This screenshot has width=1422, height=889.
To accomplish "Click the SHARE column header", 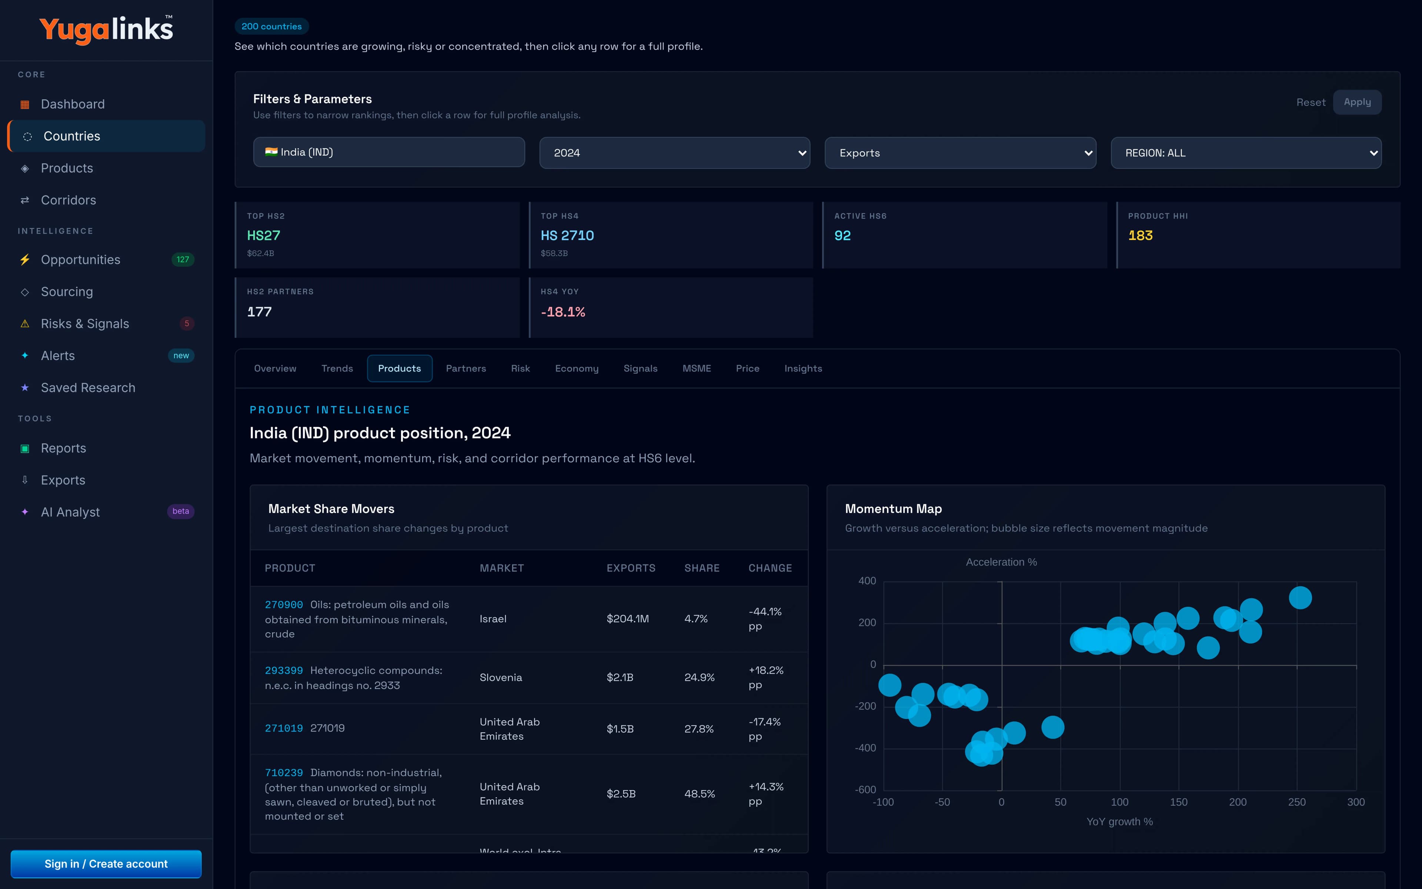I will click(x=702, y=569).
